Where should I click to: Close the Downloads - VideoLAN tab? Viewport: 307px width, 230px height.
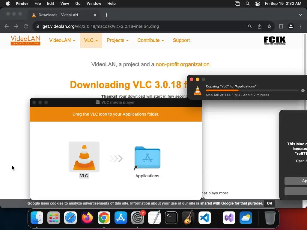(95, 15)
